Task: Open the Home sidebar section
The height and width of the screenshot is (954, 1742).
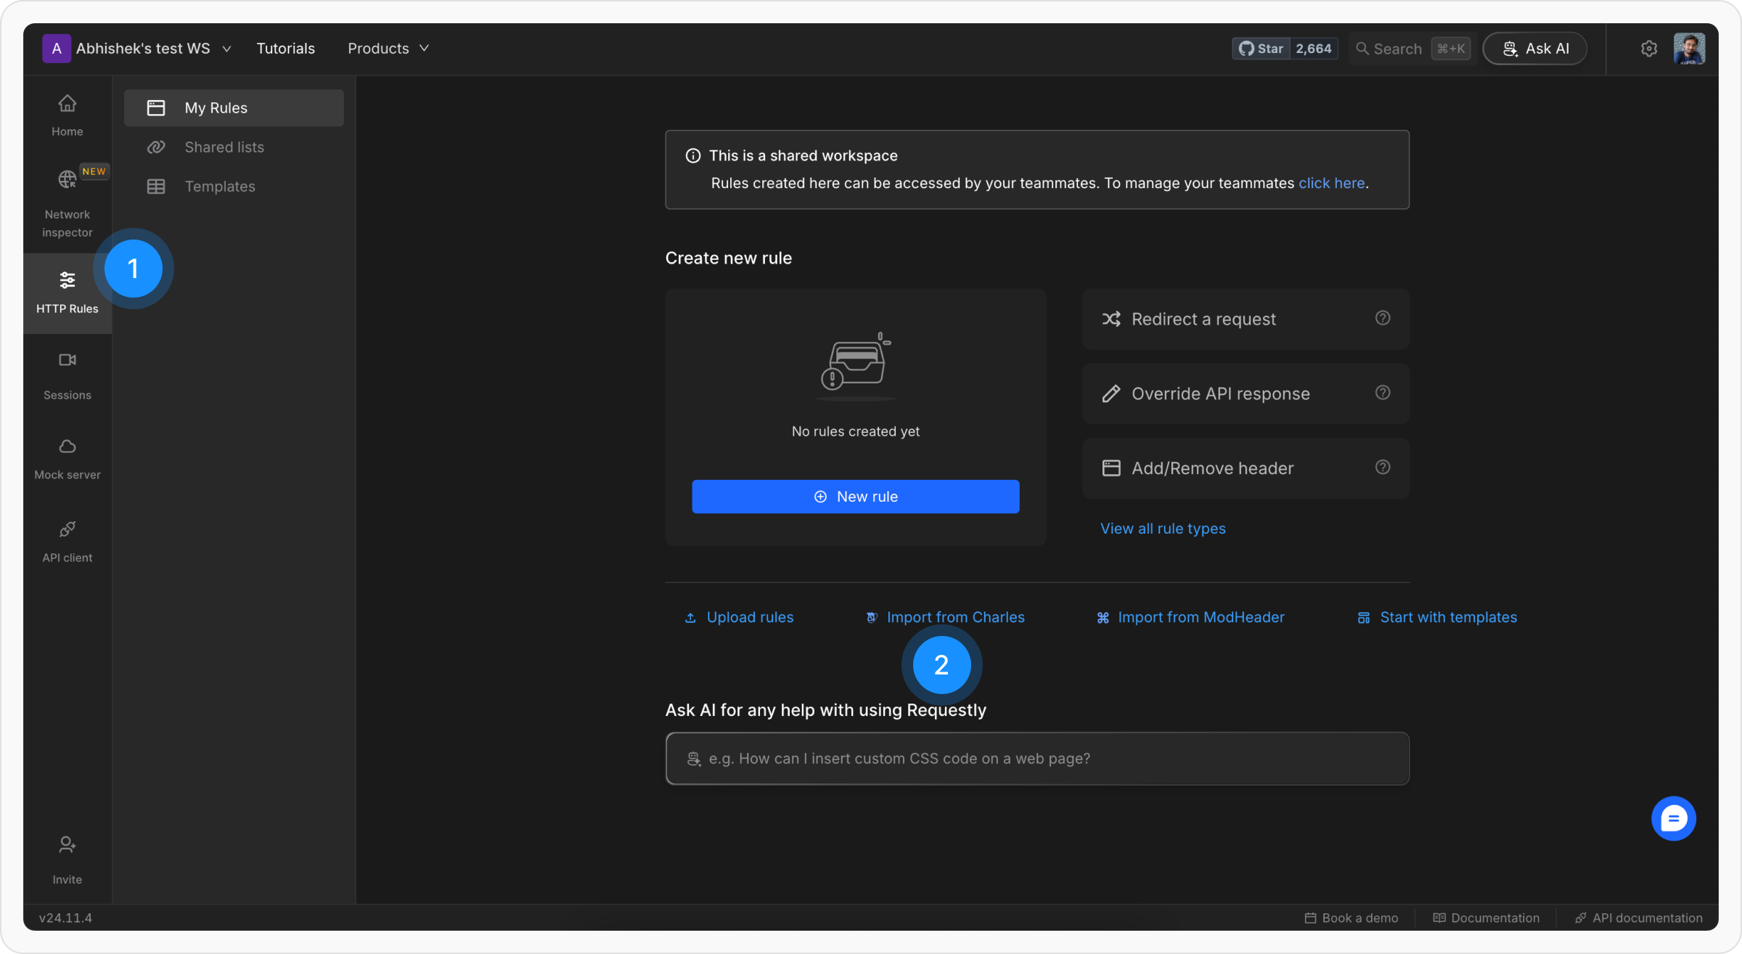Action: click(67, 115)
